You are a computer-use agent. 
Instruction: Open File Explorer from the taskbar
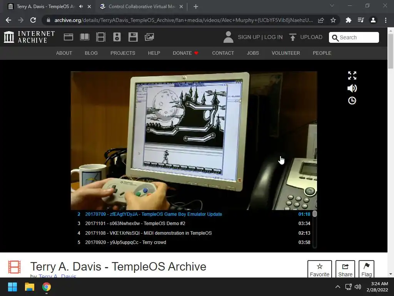pos(29,287)
